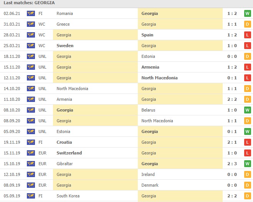Select South Korea team name
253x202 pixels.
click(68, 196)
